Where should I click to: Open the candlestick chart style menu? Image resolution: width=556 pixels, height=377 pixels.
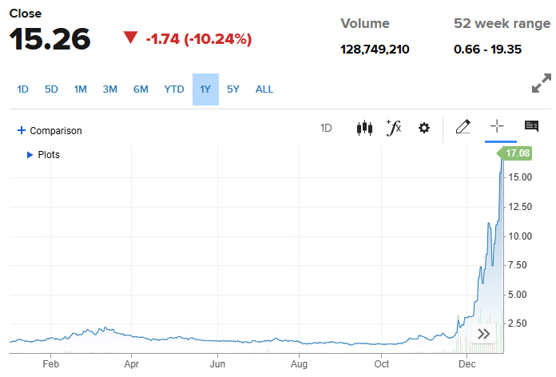point(364,128)
